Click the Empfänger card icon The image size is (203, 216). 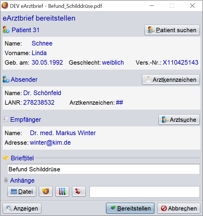tap(6, 119)
